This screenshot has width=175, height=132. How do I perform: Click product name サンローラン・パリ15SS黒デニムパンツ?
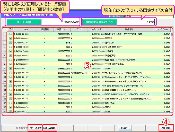[124, 73]
